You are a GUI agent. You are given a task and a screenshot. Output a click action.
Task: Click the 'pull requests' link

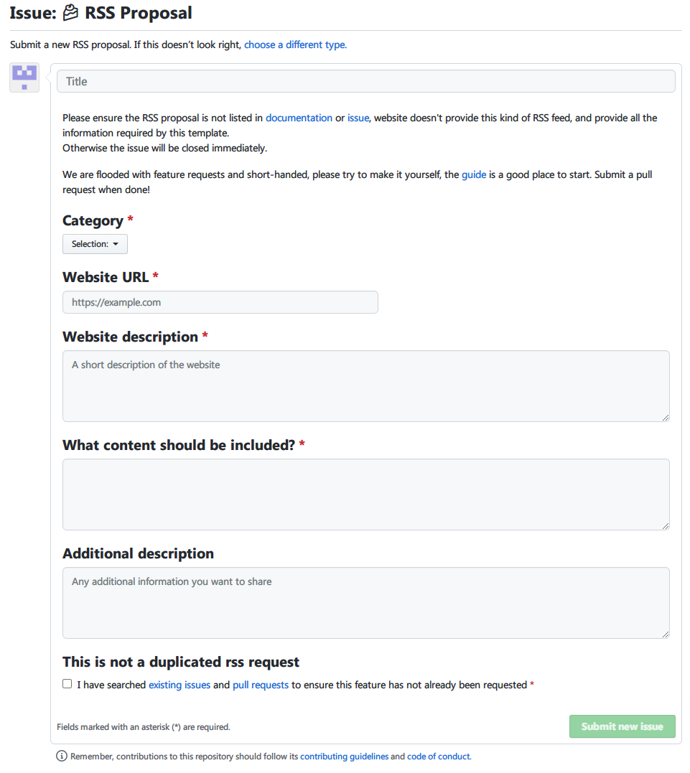[x=261, y=684]
